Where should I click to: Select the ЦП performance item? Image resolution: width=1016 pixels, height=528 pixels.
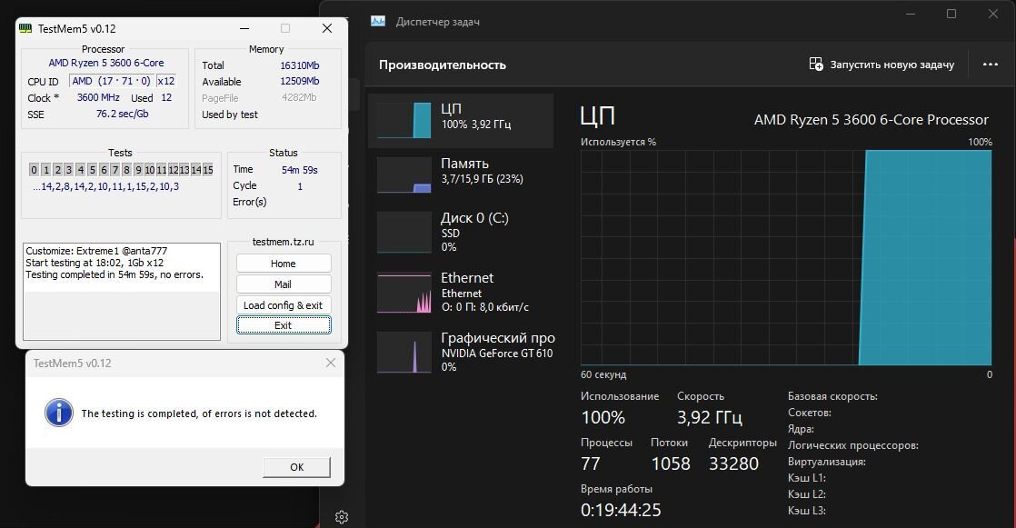[461, 121]
